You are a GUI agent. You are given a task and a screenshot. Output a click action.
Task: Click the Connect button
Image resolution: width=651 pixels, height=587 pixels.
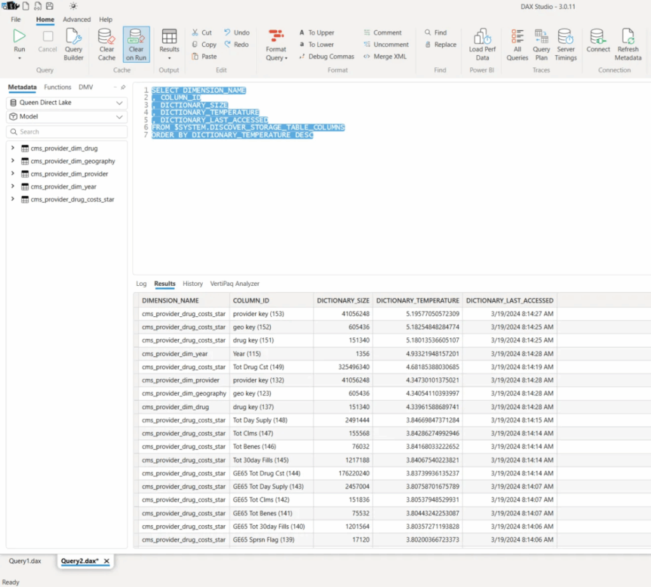tap(598, 41)
